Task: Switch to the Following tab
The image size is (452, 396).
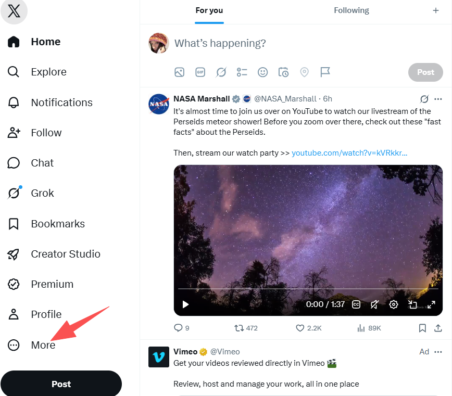Action: click(x=351, y=10)
